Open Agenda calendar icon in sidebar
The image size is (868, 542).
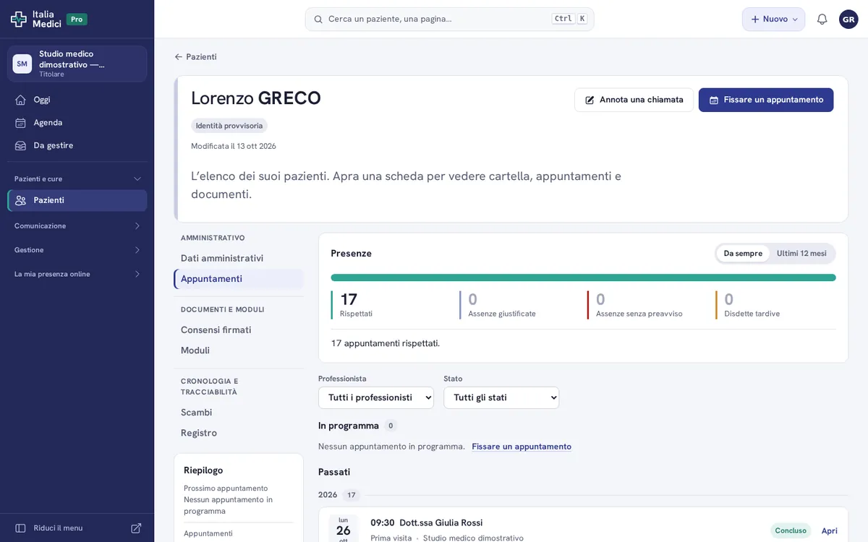pyautogui.click(x=20, y=123)
